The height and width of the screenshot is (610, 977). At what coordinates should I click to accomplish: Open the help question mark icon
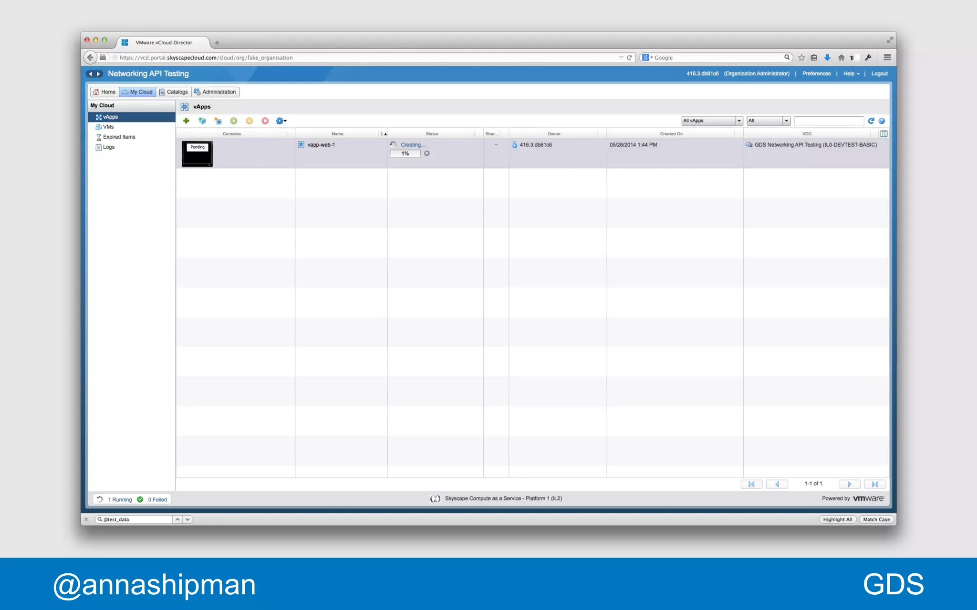[882, 121]
